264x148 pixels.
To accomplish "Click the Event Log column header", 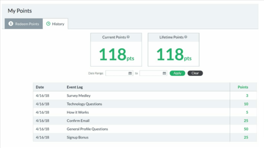I will [75, 87].
